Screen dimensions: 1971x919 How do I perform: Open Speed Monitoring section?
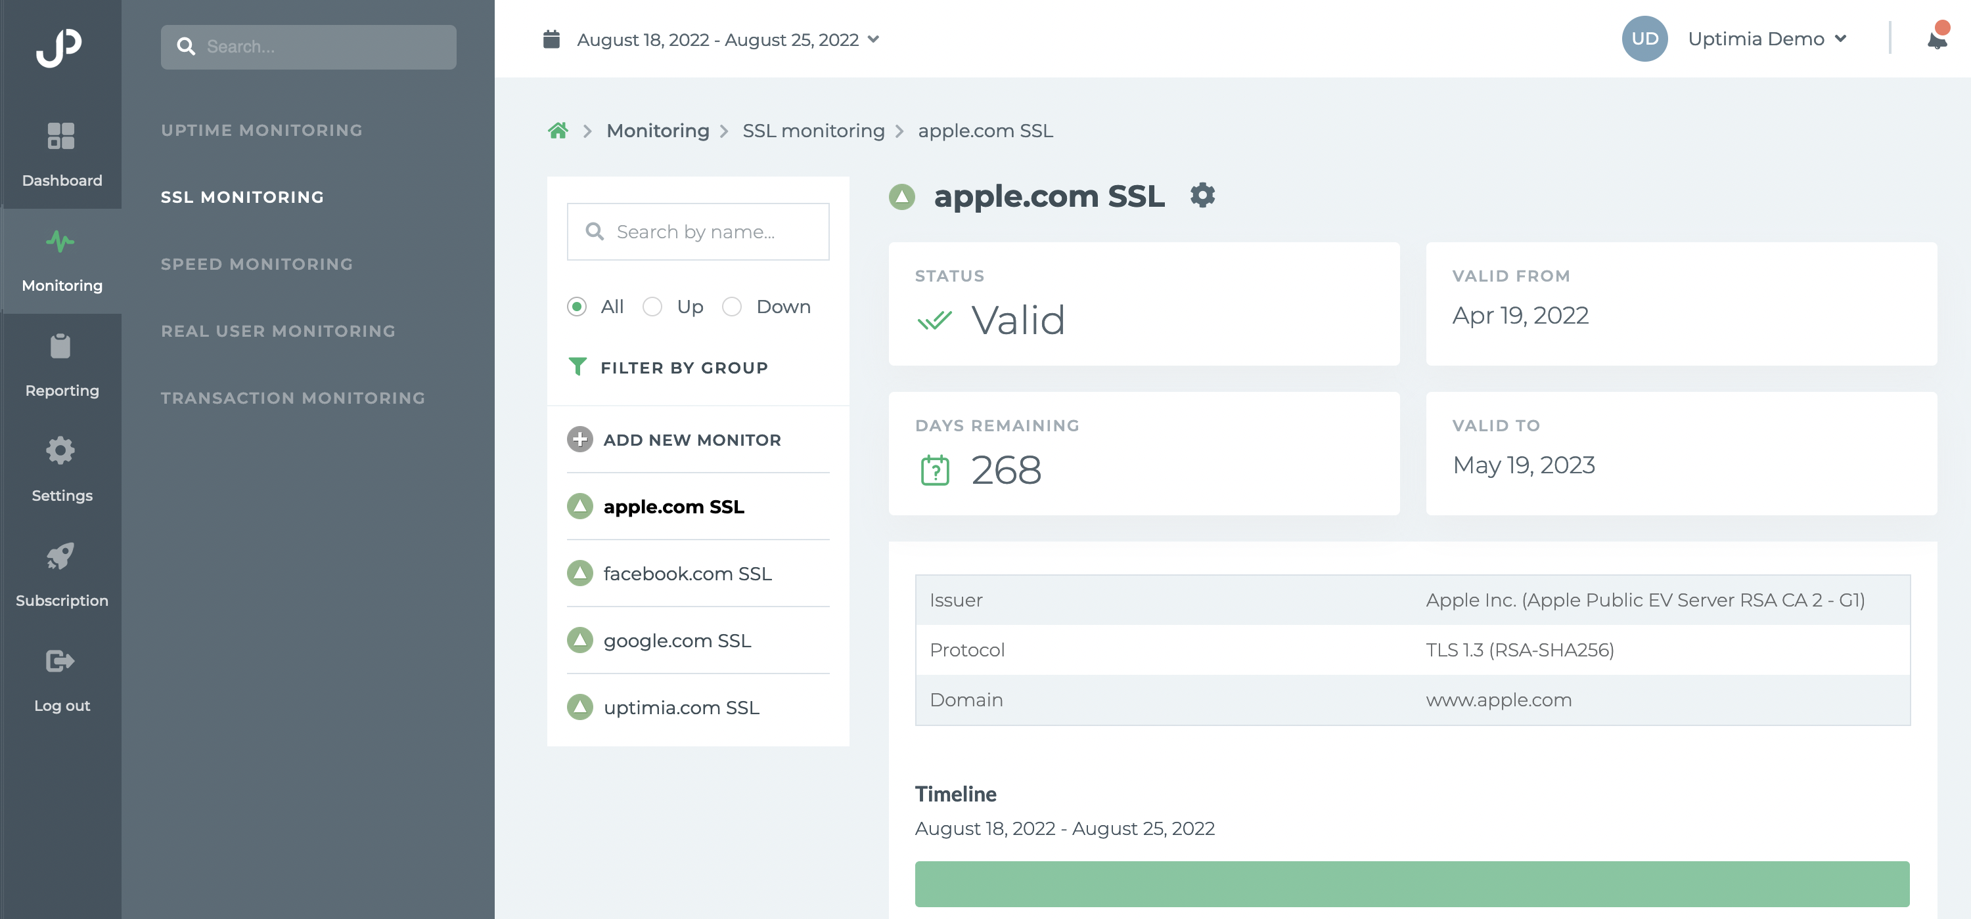(256, 264)
